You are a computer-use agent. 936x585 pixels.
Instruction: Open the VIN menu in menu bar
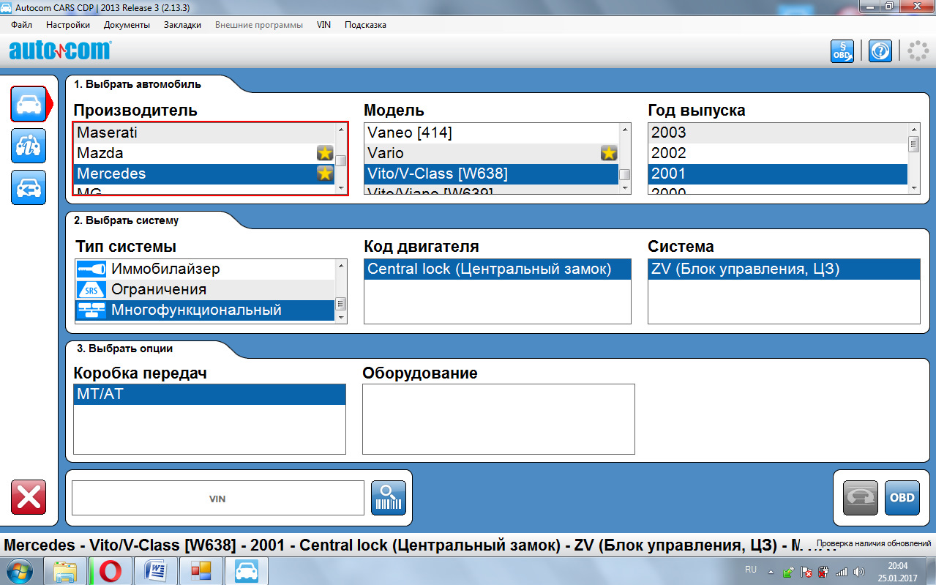(323, 24)
